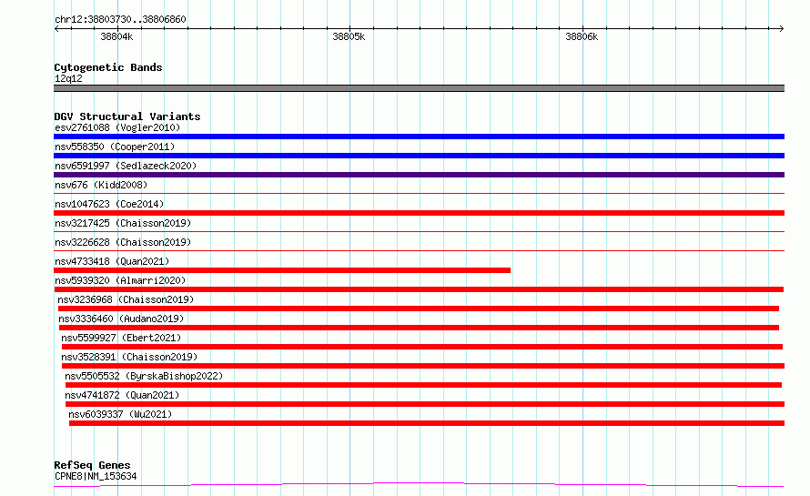Click the purple bar for nsv6591997
Screen dimensions: 810x496
(419, 175)
